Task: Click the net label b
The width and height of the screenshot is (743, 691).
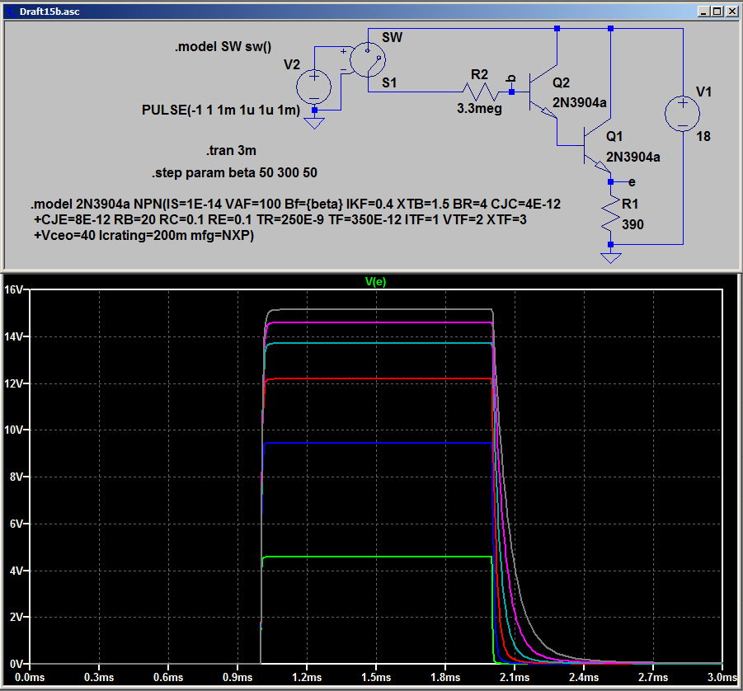Action: [510, 78]
